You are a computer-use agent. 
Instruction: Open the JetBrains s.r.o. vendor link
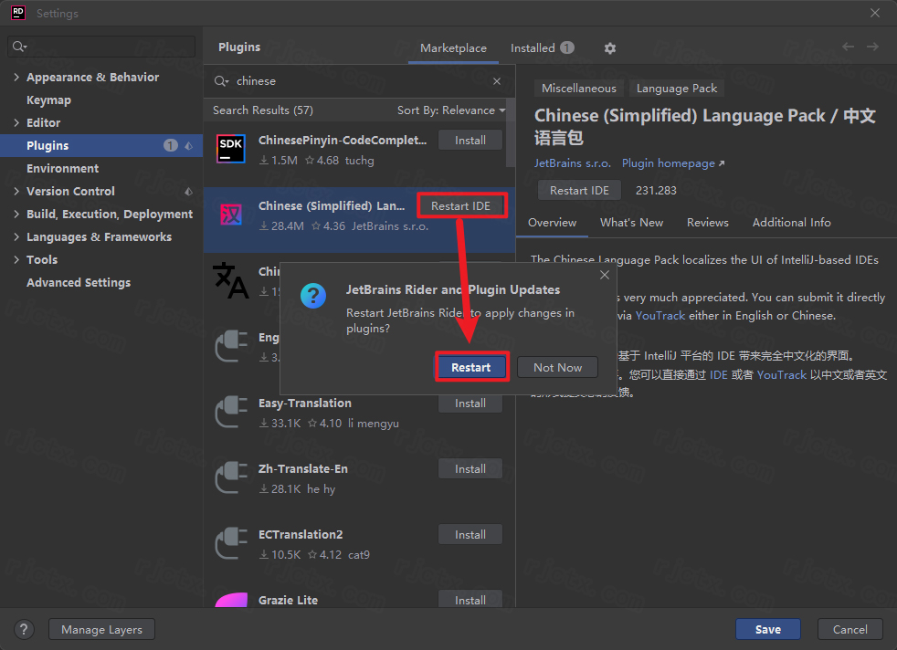(572, 163)
